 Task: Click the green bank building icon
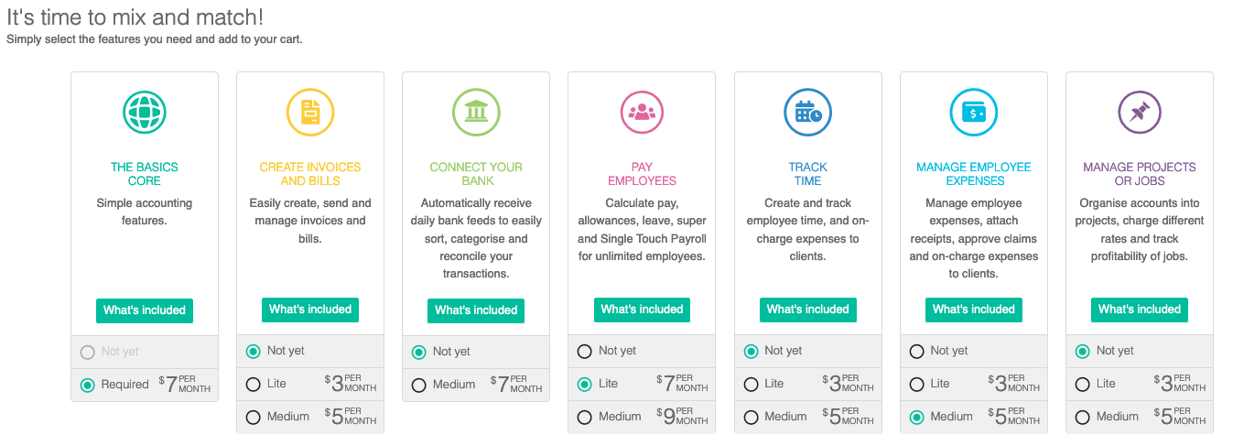tap(476, 113)
